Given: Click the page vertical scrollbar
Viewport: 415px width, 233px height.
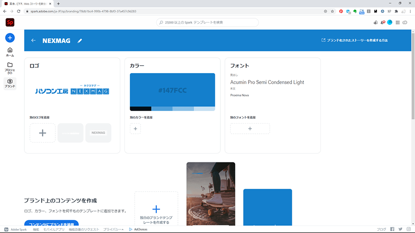Looking at the screenshot, I should point(413,77).
